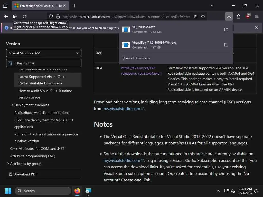The width and height of the screenshot is (263, 197).
Task: Show VC_redist.x64.exe in folder
Action: click(x=226, y=29)
